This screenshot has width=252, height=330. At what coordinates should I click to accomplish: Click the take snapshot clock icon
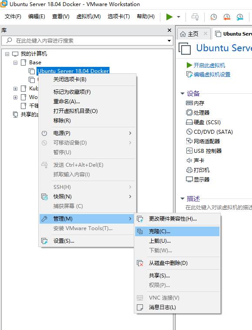[x=213, y=17]
